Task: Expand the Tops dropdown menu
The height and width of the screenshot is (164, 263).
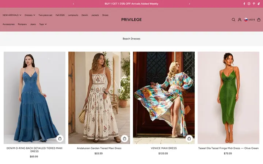Action: pyautogui.click(x=43, y=24)
